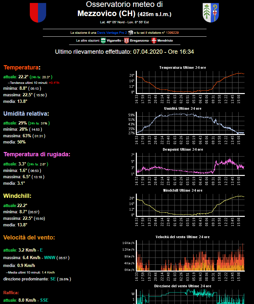Viewport: 254px width, 304px height.
Task: Click the red Breganzona crest icon
Action: pos(126,41)
